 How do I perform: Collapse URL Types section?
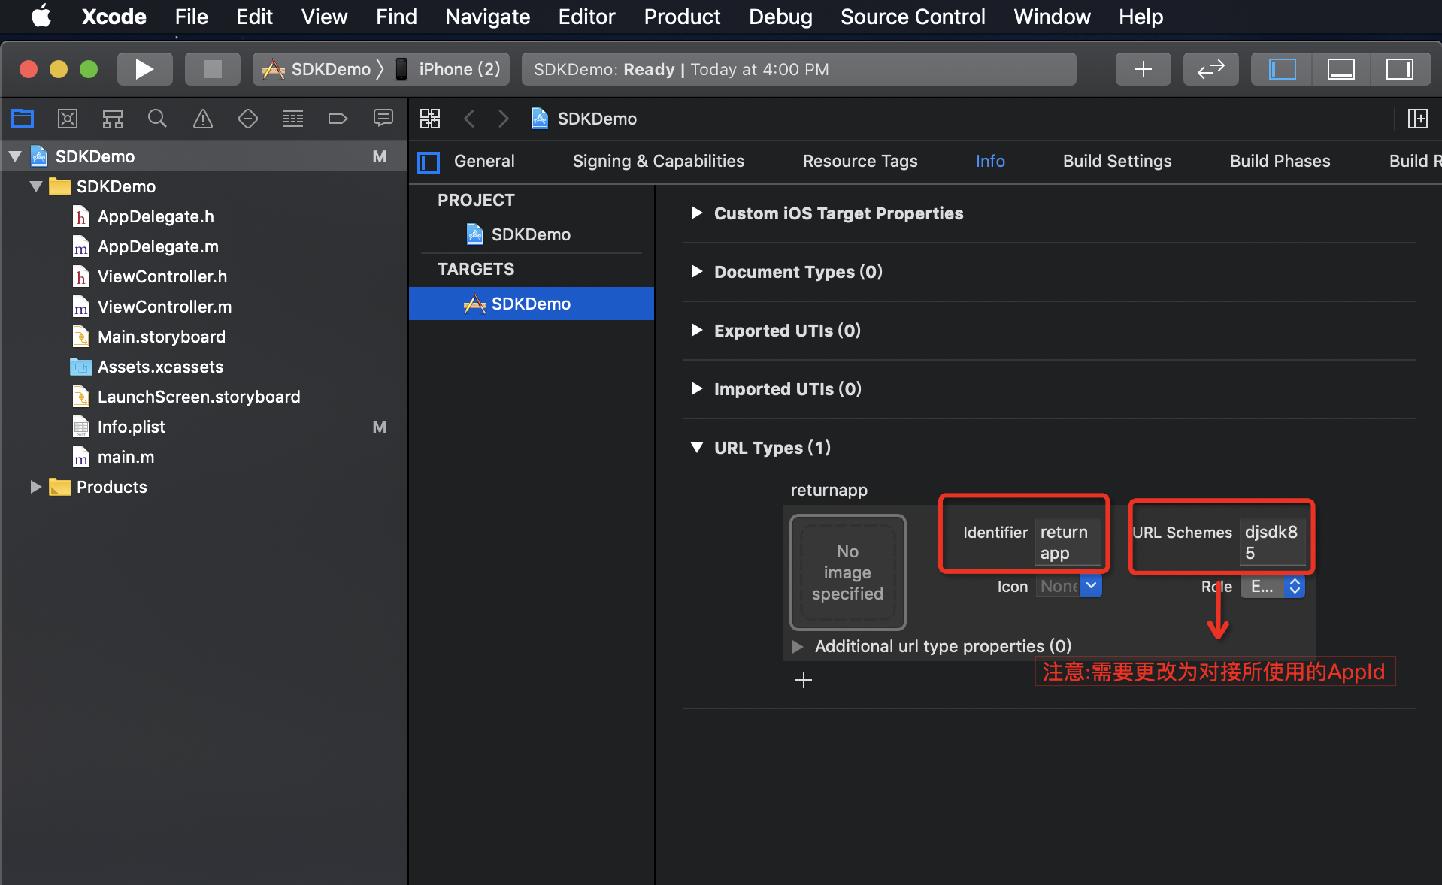pyautogui.click(x=697, y=448)
